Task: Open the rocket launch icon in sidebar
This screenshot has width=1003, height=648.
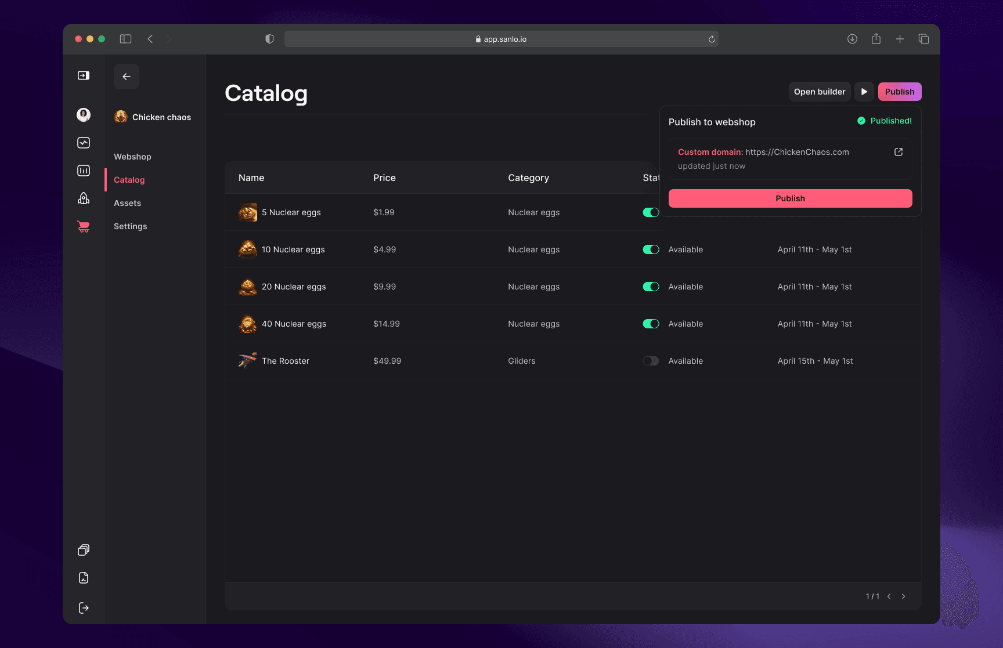Action: (x=84, y=198)
